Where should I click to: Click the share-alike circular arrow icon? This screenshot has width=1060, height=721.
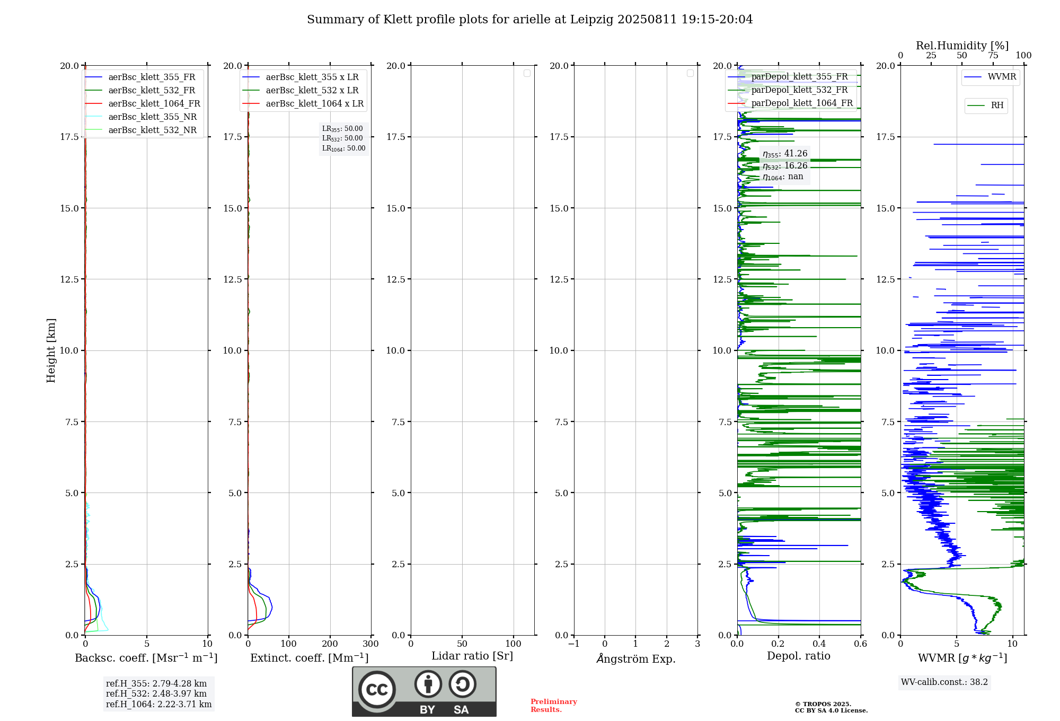(x=462, y=684)
